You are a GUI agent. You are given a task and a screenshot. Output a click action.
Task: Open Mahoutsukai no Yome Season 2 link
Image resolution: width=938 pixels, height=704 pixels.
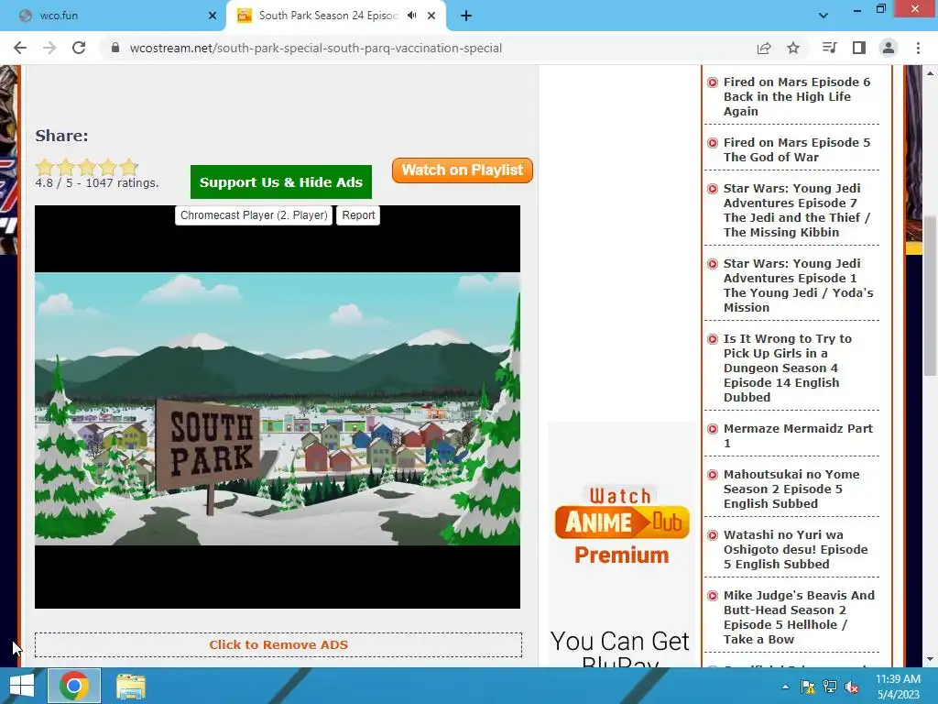(x=791, y=489)
